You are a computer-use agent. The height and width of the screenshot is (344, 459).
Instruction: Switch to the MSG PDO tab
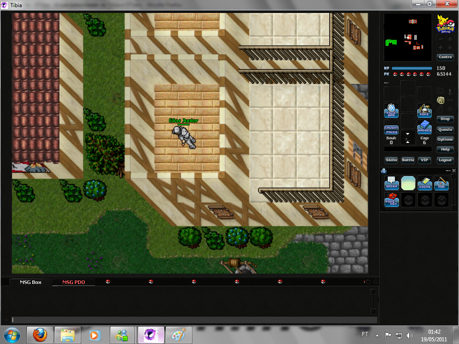(x=74, y=282)
